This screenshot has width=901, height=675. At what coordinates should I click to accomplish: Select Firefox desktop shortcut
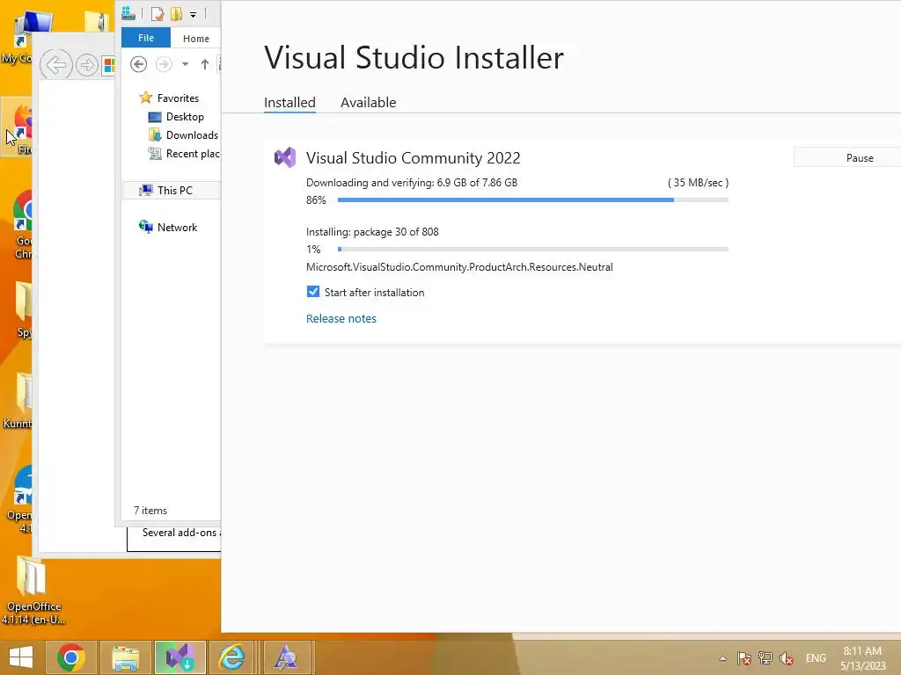[18, 127]
